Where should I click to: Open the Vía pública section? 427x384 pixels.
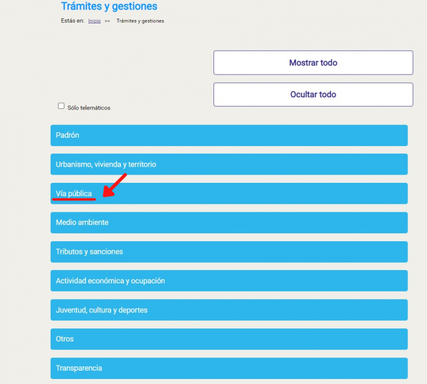(x=229, y=193)
